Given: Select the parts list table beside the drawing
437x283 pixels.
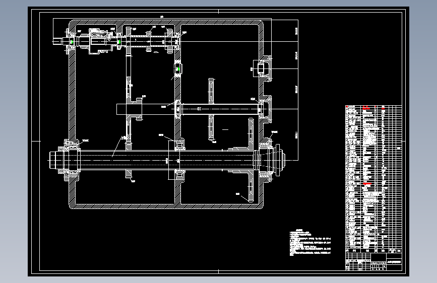Looking at the screenshot, I should click(373, 179).
